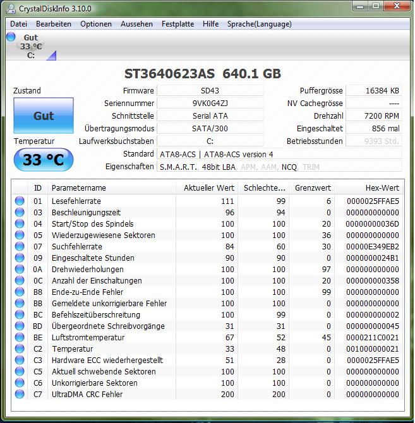Click the Parametername column header
The image size is (415, 423).
(x=112, y=188)
